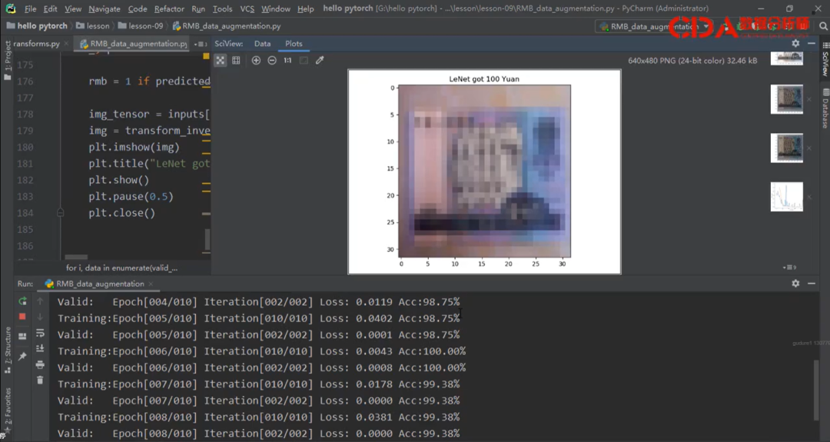Set plot to actual size 1:1
The height and width of the screenshot is (442, 830).
[x=287, y=61]
